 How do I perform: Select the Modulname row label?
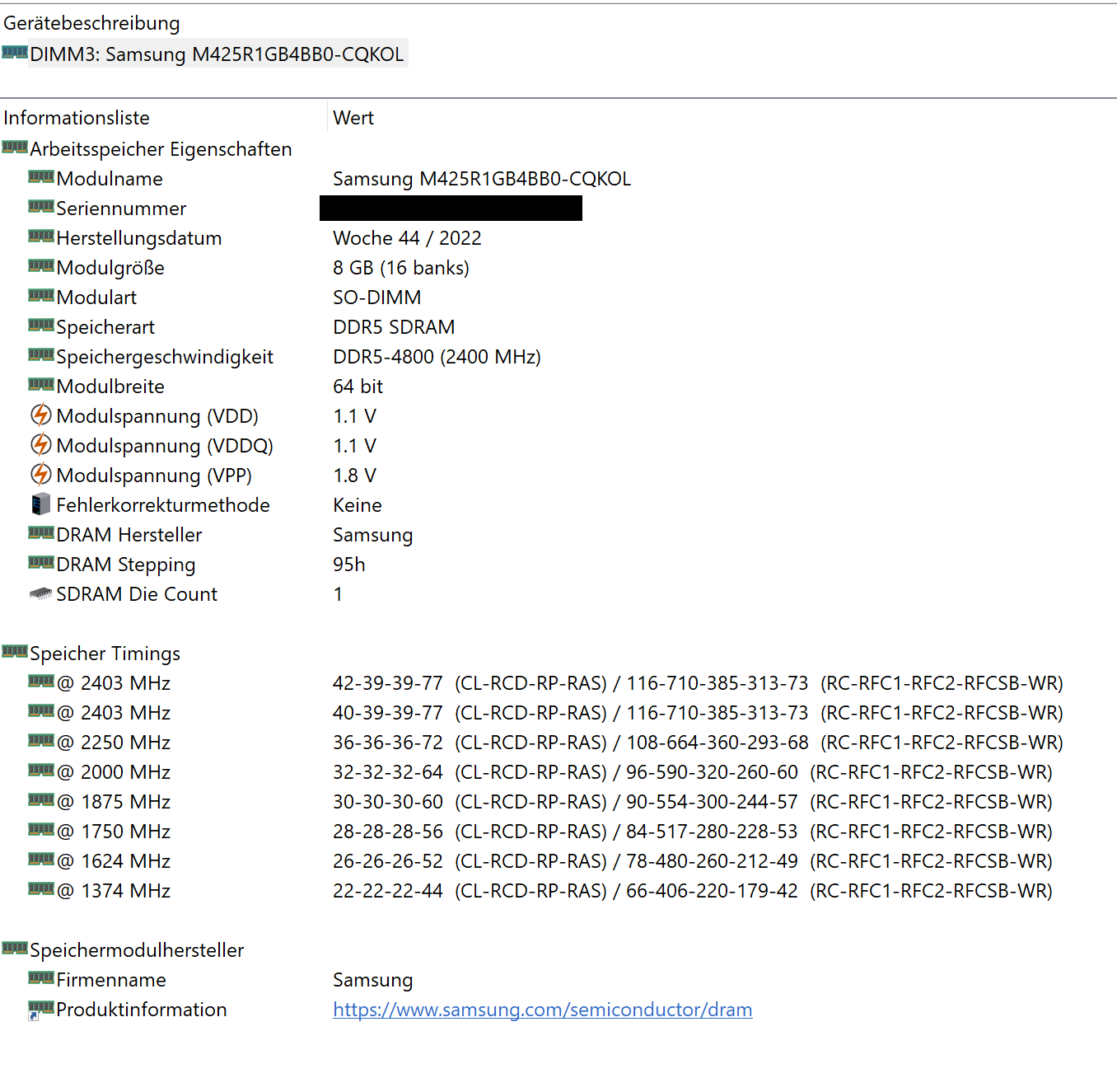point(110,179)
